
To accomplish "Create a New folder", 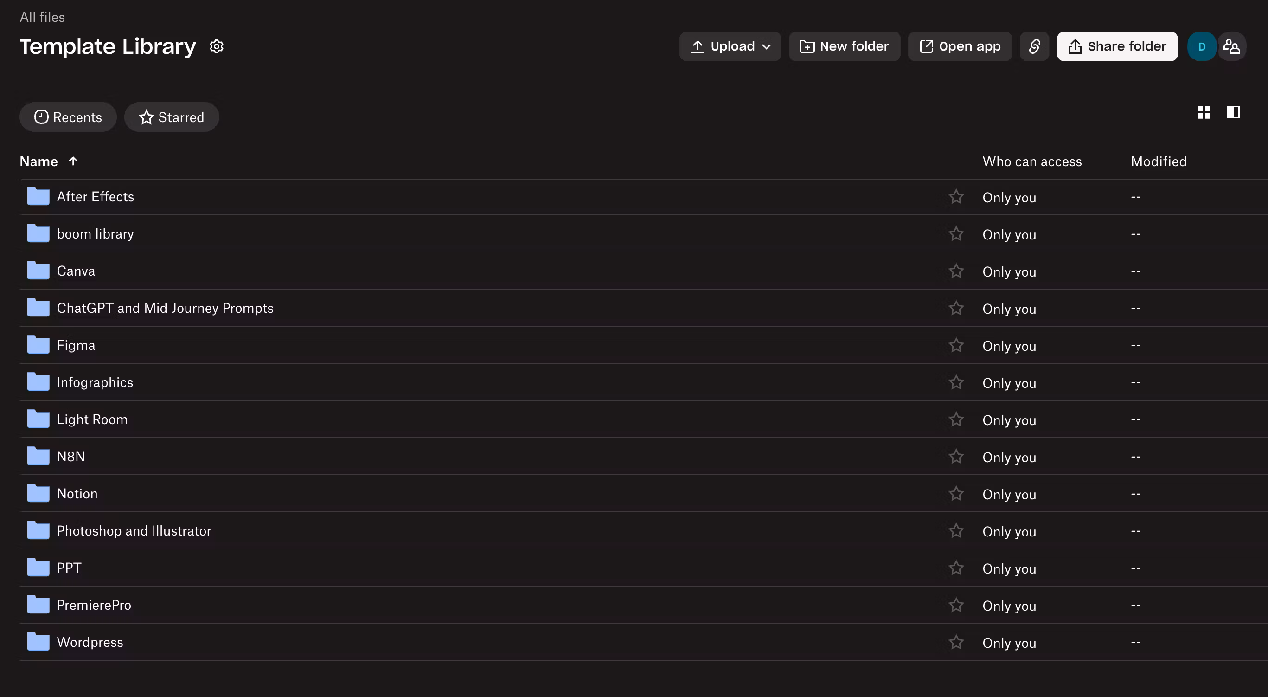I will click(x=844, y=46).
